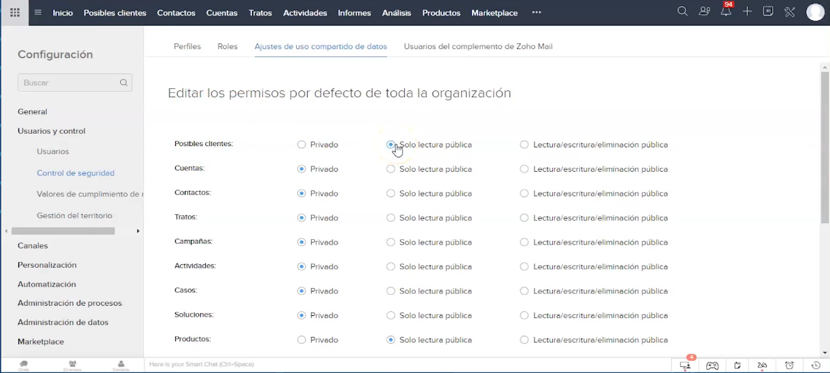
Task: Set Productos to Privado
Action: [302, 340]
